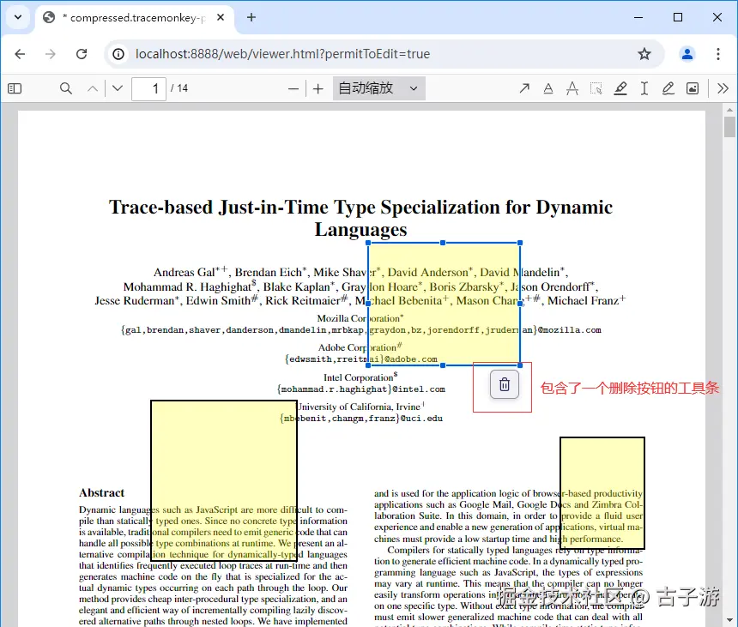This screenshot has height=627, width=738.
Task: Click the 'Abstract' heading
Action: tap(101, 492)
